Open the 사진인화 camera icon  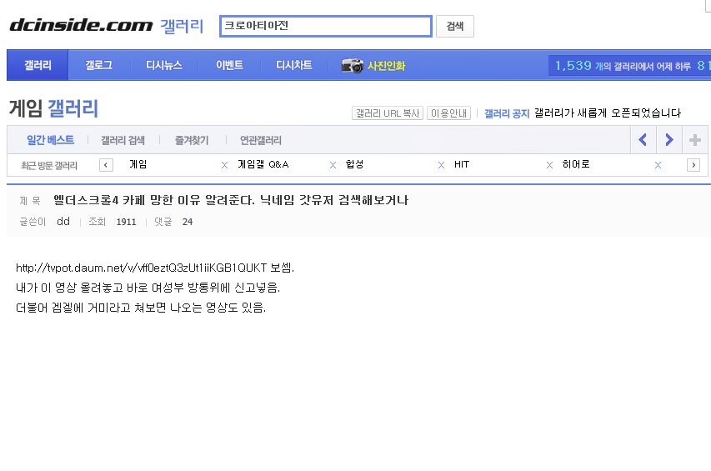click(352, 66)
